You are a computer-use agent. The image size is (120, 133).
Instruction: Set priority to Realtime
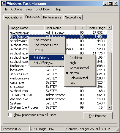pyautogui.click(x=76, y=58)
